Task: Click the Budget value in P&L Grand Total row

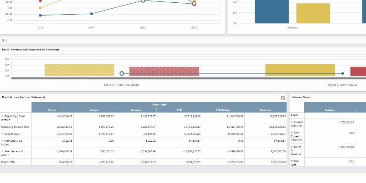Action: pos(107,162)
